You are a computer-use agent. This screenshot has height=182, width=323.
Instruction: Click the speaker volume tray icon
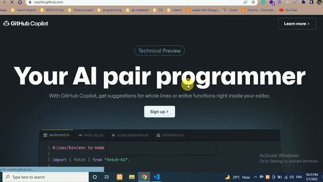tap(292, 177)
